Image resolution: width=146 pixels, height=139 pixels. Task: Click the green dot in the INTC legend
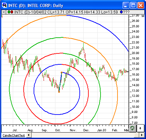9,12
